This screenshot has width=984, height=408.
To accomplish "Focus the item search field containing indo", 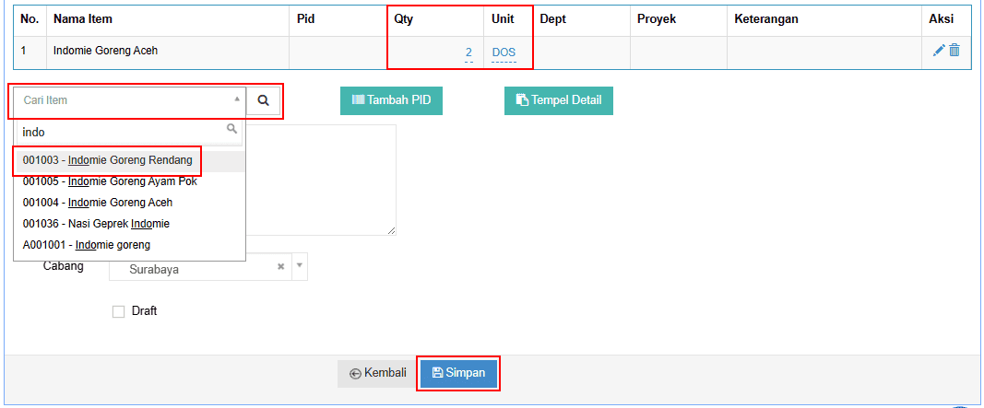I will click(x=128, y=133).
